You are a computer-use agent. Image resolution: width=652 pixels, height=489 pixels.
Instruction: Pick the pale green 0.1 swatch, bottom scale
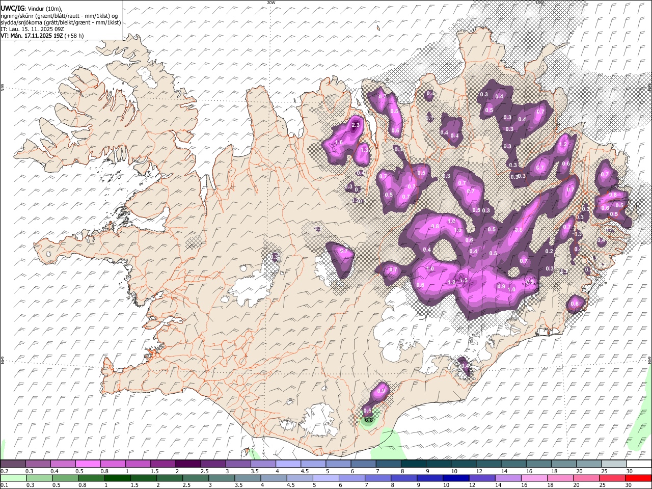13,478
